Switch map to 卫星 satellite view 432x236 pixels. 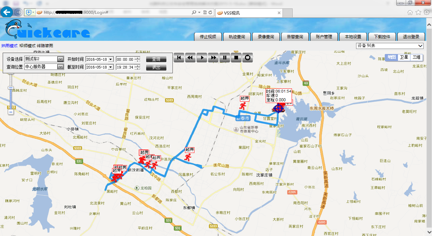(404, 57)
